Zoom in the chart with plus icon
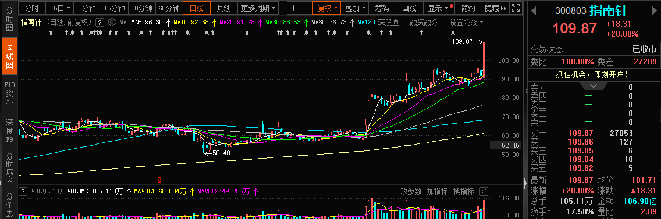The height and width of the screenshot is (219, 661). coord(294,8)
